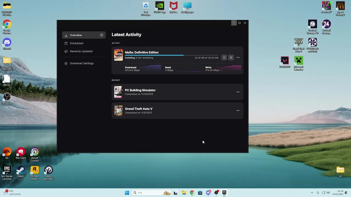The width and height of the screenshot is (351, 197).
Task: Select the Football Manager 24 desktop shortcut
Action: pyautogui.click(x=326, y=27)
